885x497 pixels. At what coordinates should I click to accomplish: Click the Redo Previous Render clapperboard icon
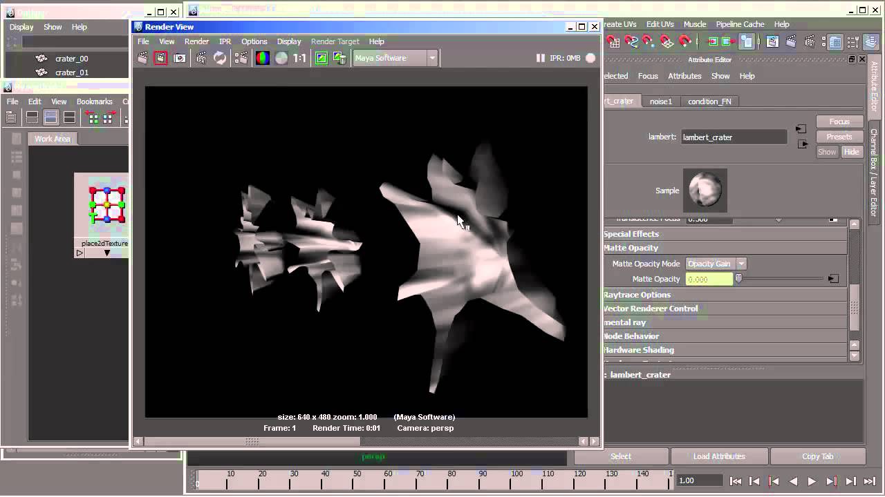pyautogui.click(x=142, y=58)
